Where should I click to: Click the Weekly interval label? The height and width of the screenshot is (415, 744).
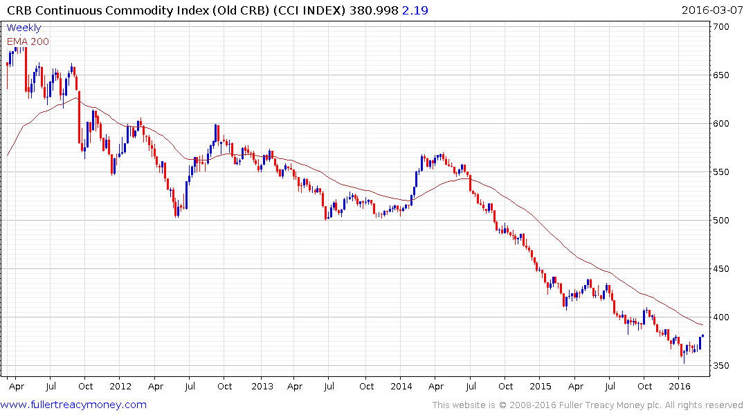coord(24,28)
